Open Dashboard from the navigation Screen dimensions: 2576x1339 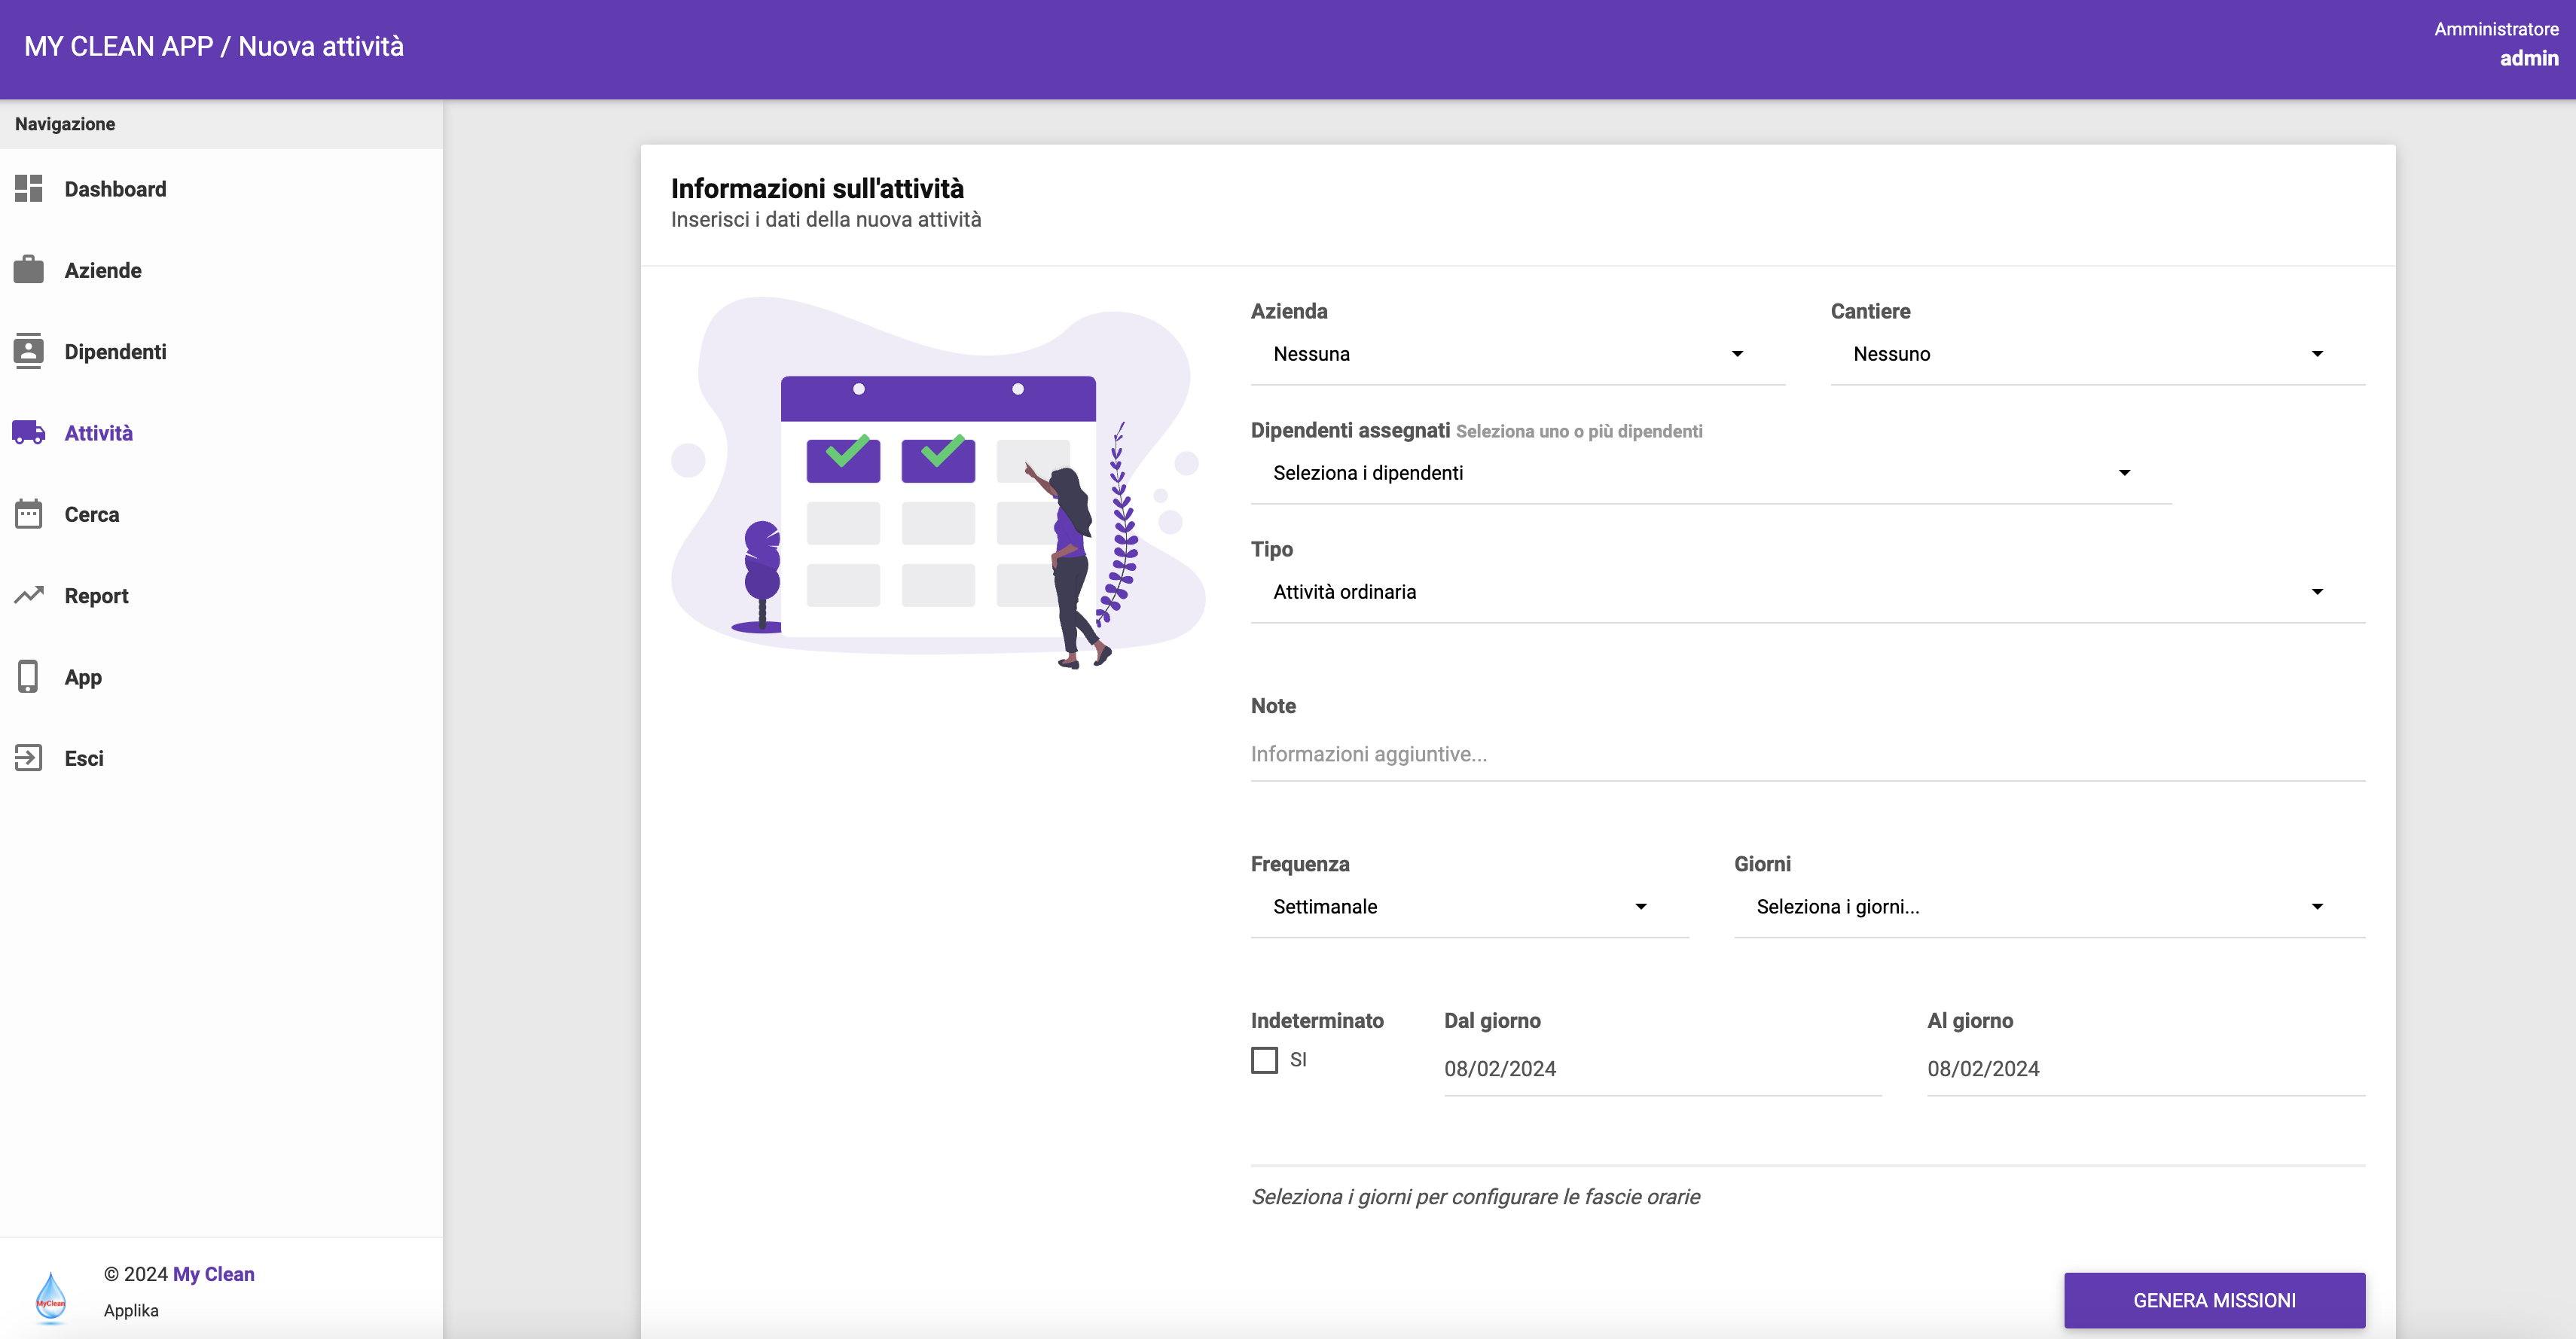[221, 189]
